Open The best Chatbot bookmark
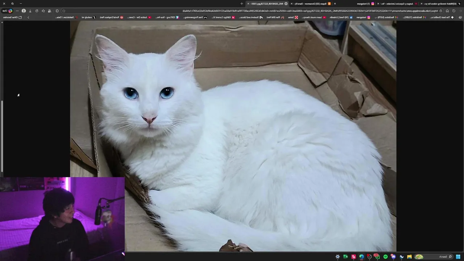The height and width of the screenshot is (261, 464). tap(442, 17)
